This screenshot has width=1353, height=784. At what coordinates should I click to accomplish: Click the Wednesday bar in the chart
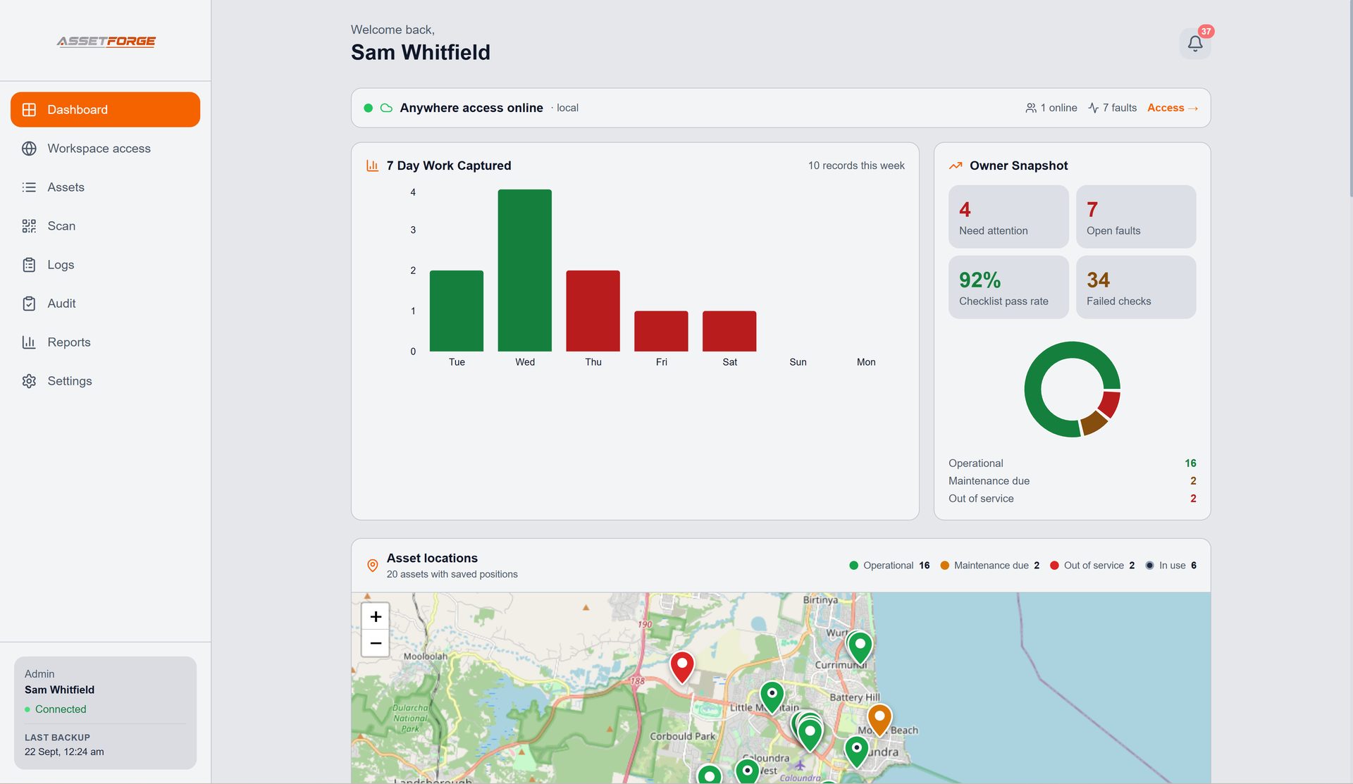(525, 270)
